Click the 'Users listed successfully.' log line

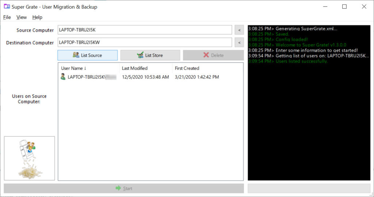[288, 61]
